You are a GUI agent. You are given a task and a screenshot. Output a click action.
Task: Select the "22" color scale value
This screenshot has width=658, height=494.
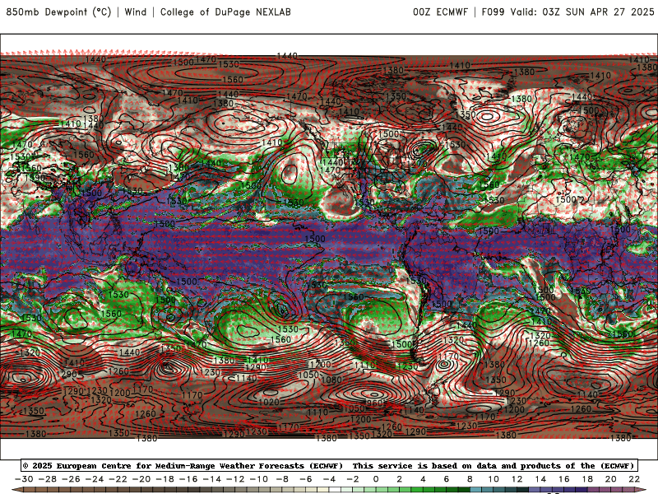pyautogui.click(x=634, y=479)
